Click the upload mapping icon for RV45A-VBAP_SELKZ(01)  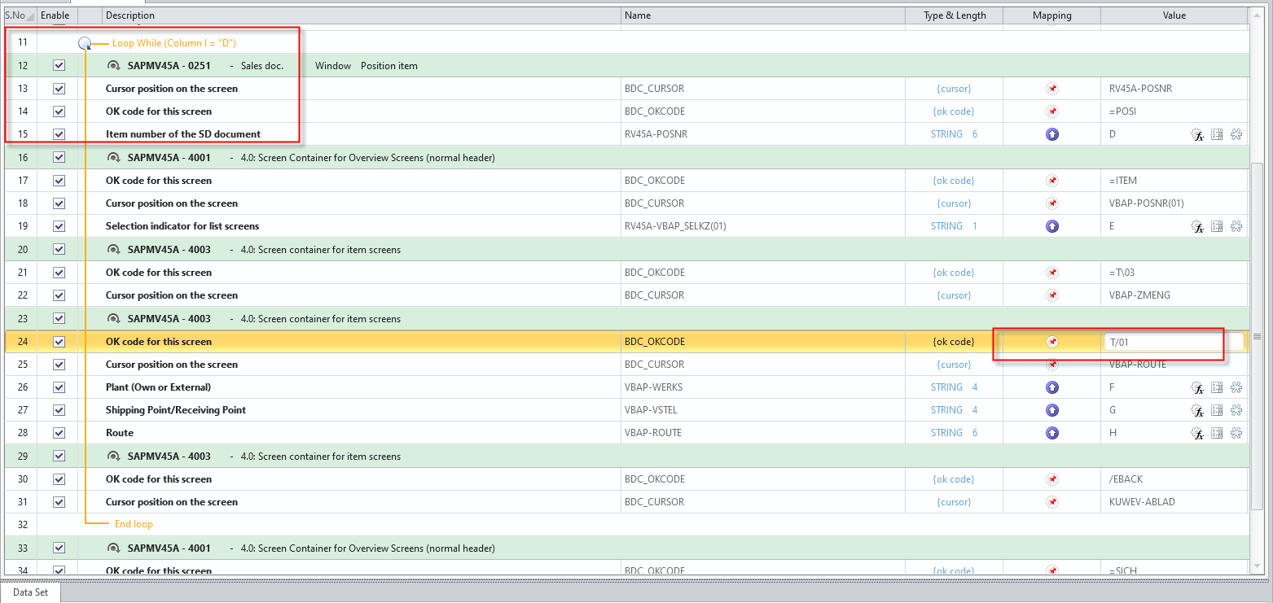(x=1052, y=226)
